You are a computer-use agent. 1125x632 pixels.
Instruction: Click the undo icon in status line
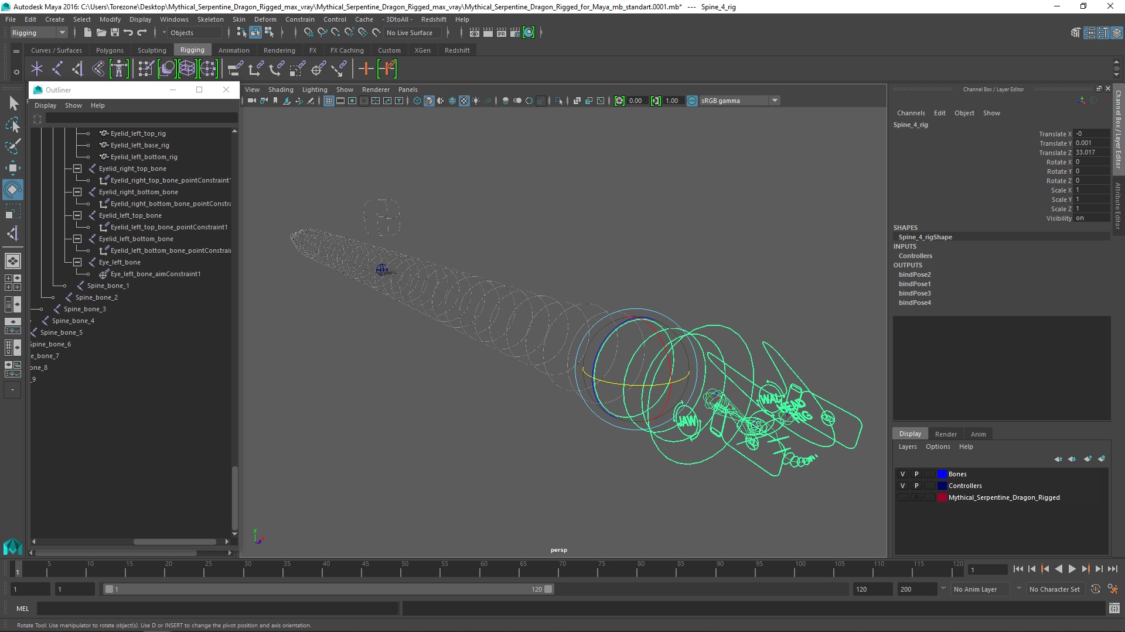pyautogui.click(x=128, y=33)
